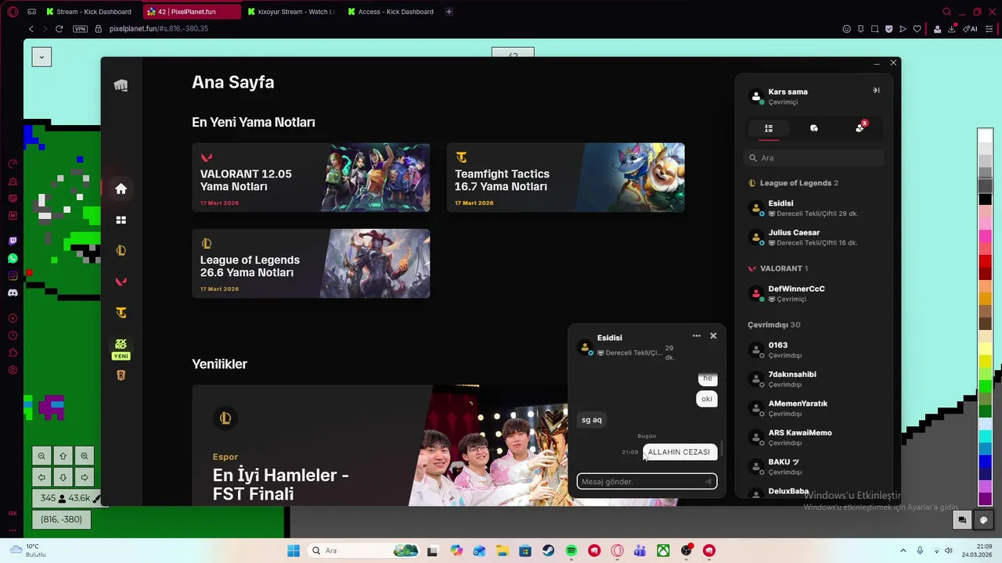Collapse League of Legends friends group
1002x563 pixels.
point(794,183)
